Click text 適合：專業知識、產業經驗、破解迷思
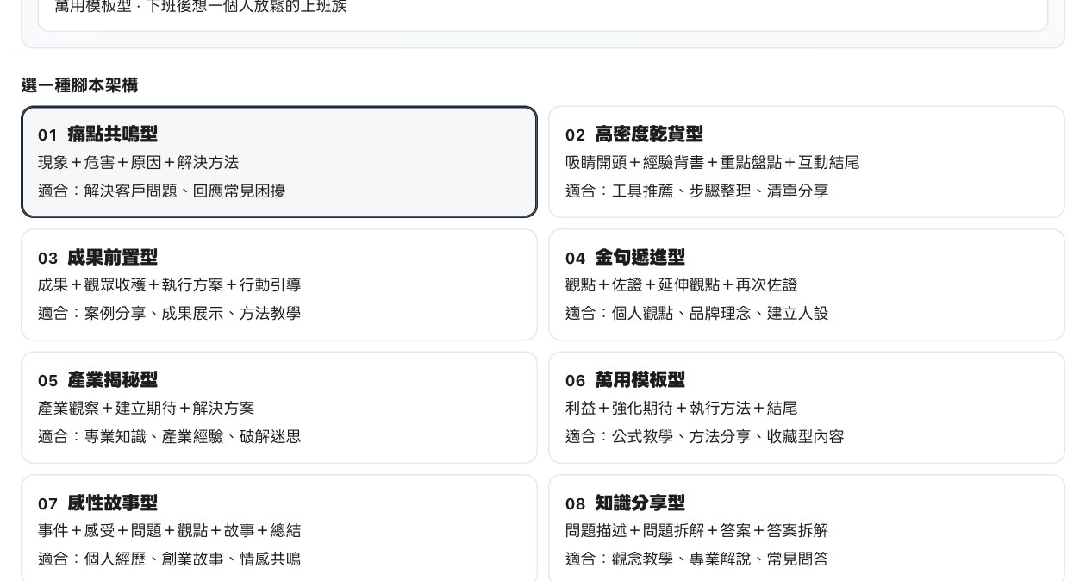The height and width of the screenshot is (581, 1086). click(170, 437)
